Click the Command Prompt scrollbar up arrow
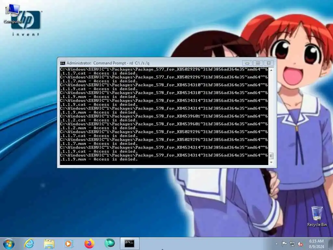 (x=271, y=70)
